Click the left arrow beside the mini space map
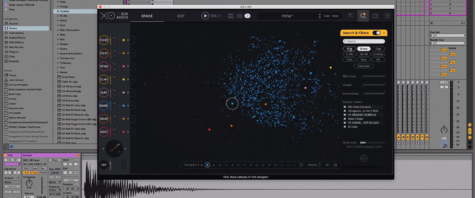Viewport: 475px width, 198px height. click(x=103, y=148)
